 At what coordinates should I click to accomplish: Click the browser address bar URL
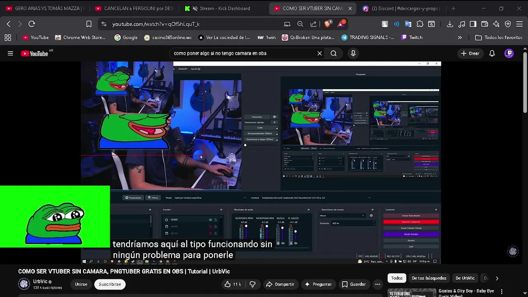tap(156, 24)
